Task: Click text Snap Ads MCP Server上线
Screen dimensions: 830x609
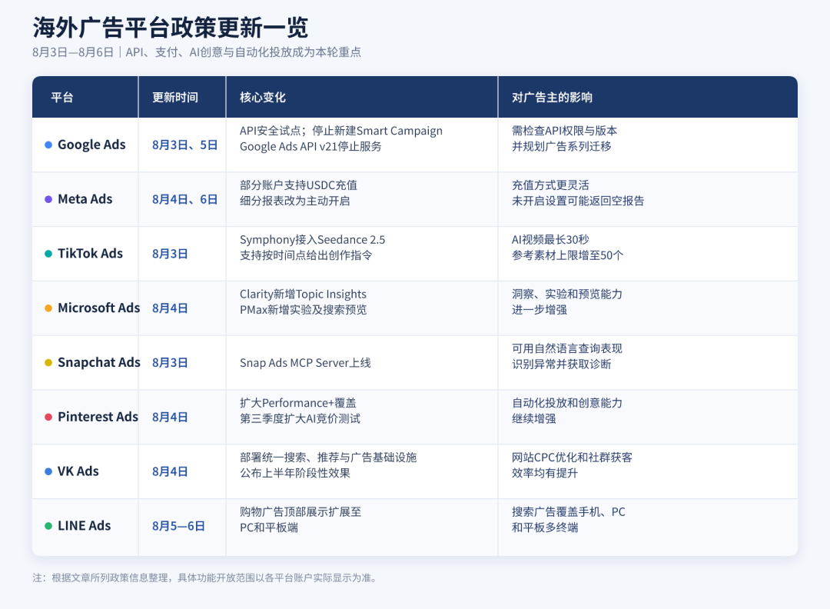Action: (305, 363)
